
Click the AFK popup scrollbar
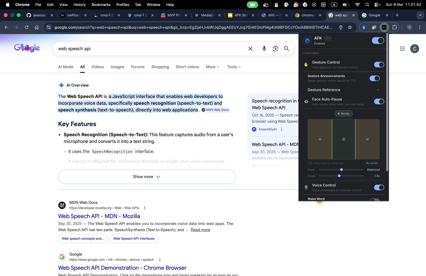pos(387,102)
